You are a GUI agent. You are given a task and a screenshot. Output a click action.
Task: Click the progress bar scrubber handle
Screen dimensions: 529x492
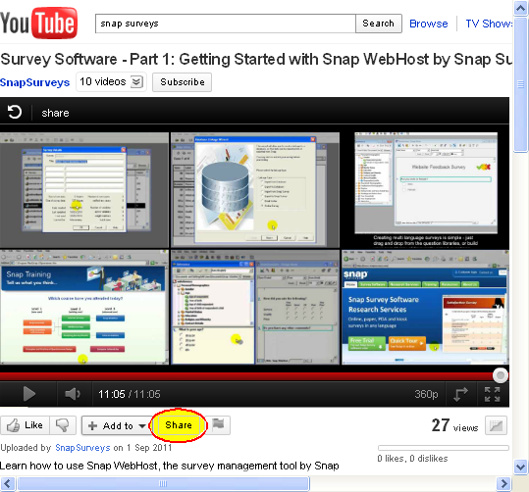point(501,375)
